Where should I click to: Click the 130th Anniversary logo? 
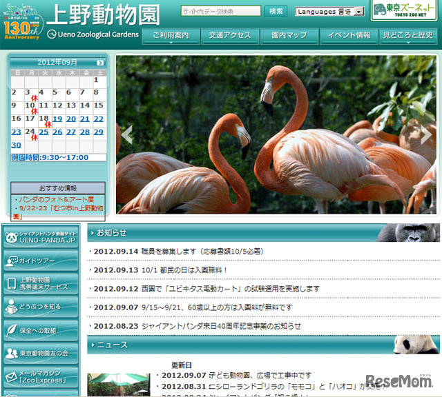23,23
